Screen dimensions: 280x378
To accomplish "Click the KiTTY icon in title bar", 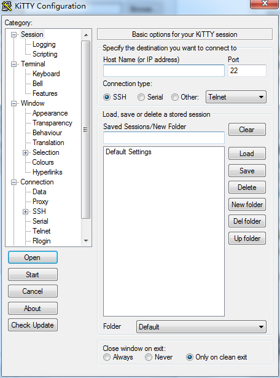I will (x=7, y=6).
